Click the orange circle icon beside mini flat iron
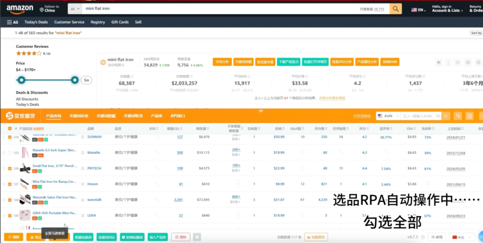 click(x=103, y=62)
